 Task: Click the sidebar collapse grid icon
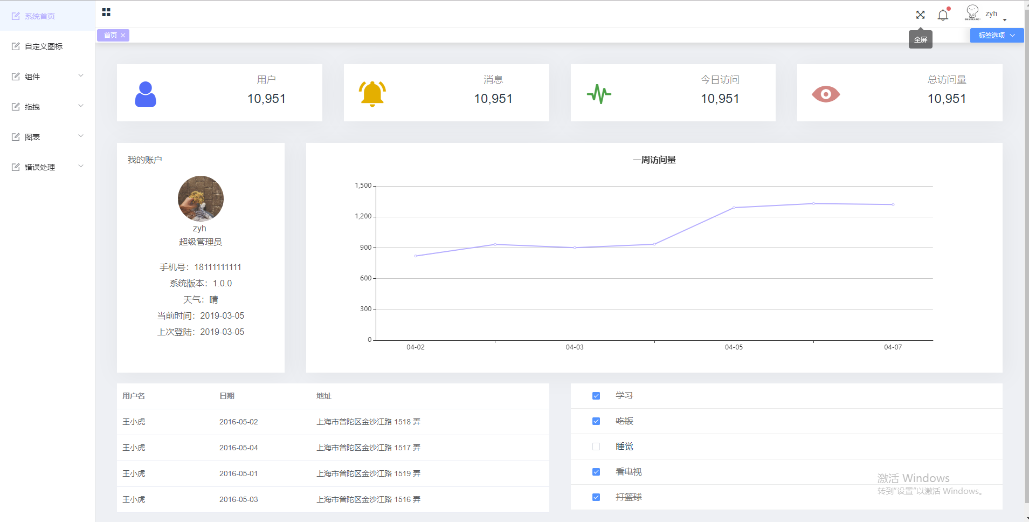pos(106,12)
